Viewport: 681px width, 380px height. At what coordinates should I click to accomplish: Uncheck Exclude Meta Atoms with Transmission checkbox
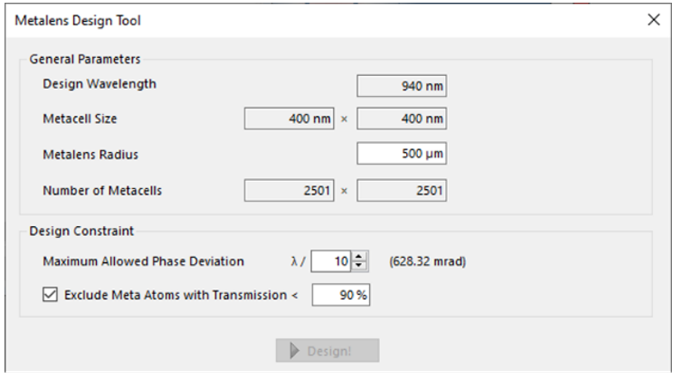50,295
